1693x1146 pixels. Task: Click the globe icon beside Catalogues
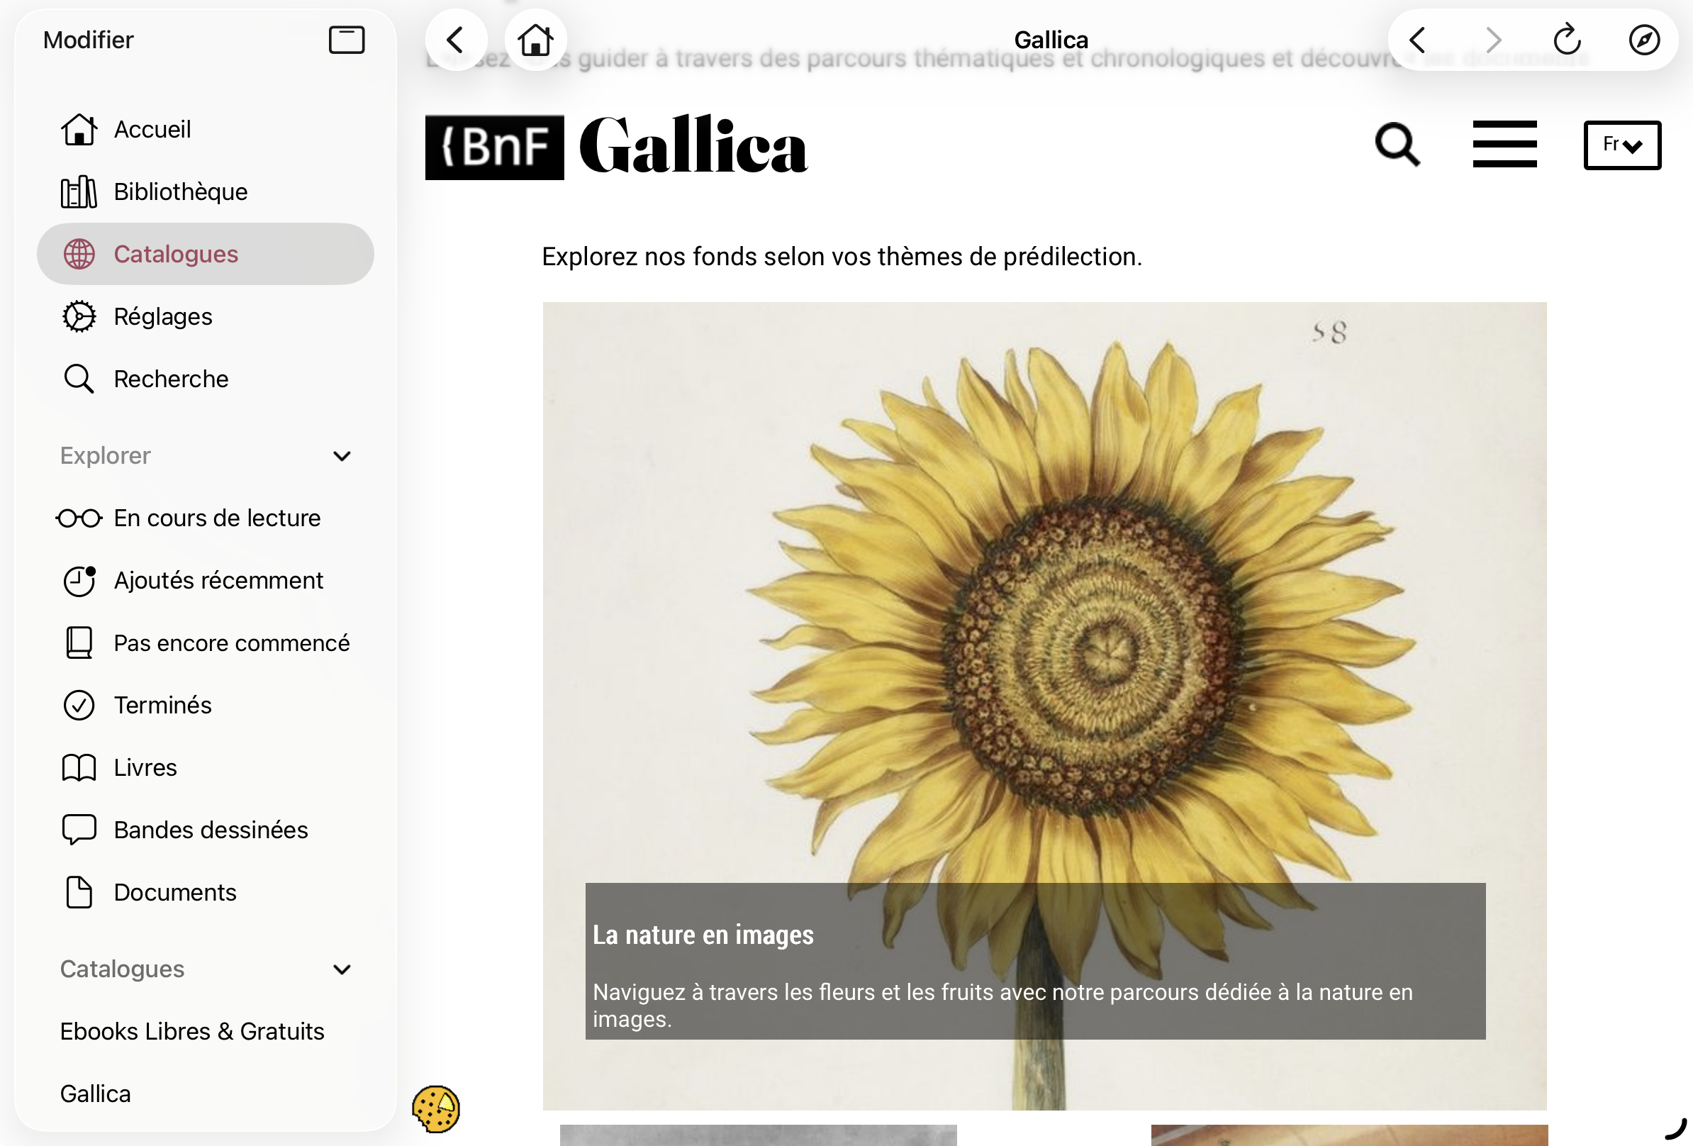(79, 254)
